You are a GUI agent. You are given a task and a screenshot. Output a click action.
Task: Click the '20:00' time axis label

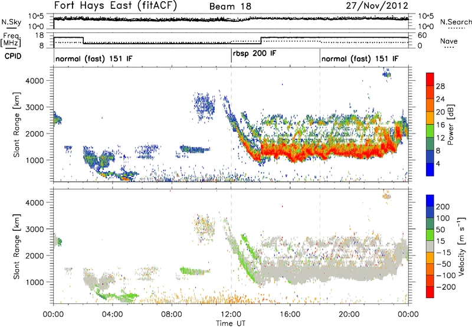click(x=349, y=314)
